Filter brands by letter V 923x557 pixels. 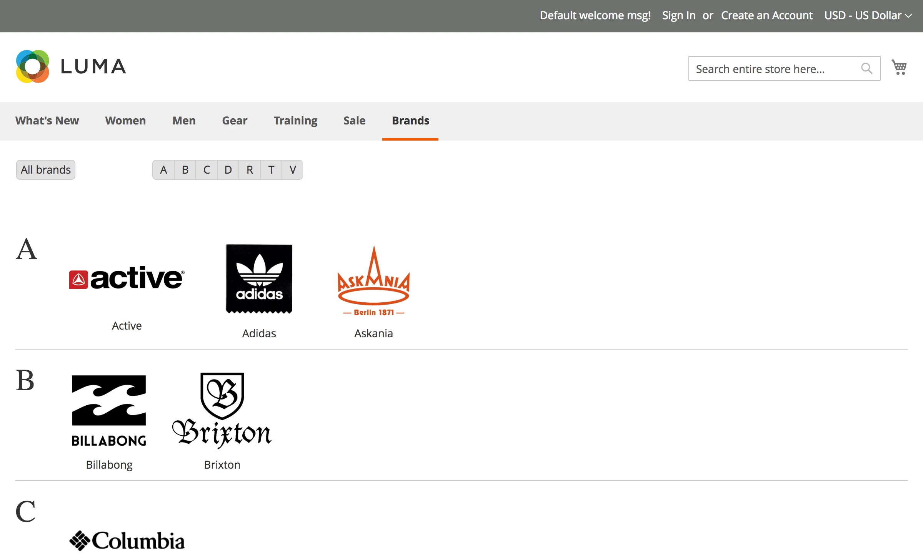[x=293, y=169]
